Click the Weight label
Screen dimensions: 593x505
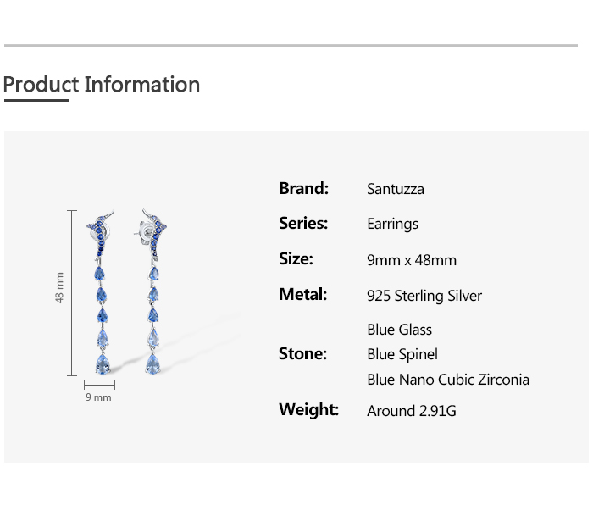point(308,410)
